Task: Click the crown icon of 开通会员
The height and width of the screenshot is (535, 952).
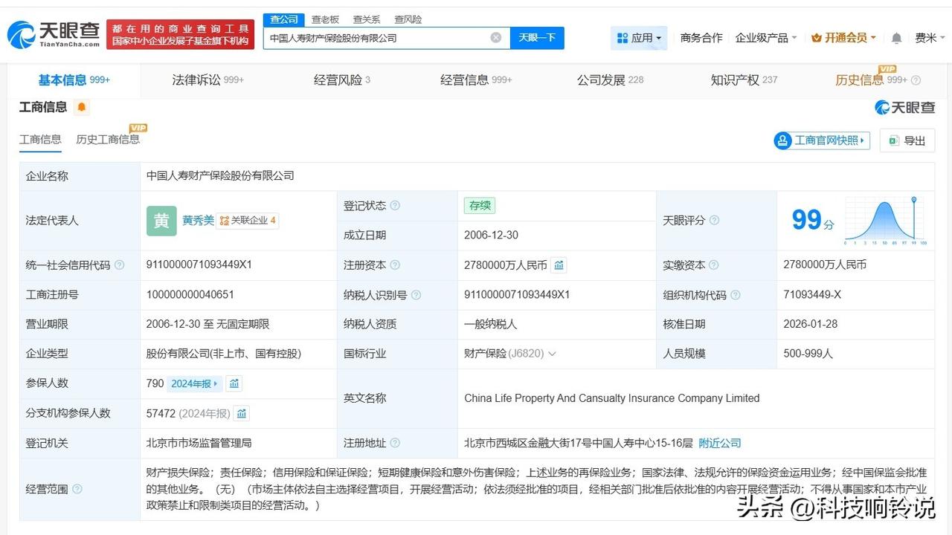Action: pyautogui.click(x=817, y=38)
